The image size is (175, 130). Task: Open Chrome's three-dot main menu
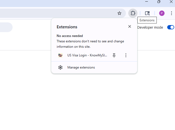[x=172, y=13]
